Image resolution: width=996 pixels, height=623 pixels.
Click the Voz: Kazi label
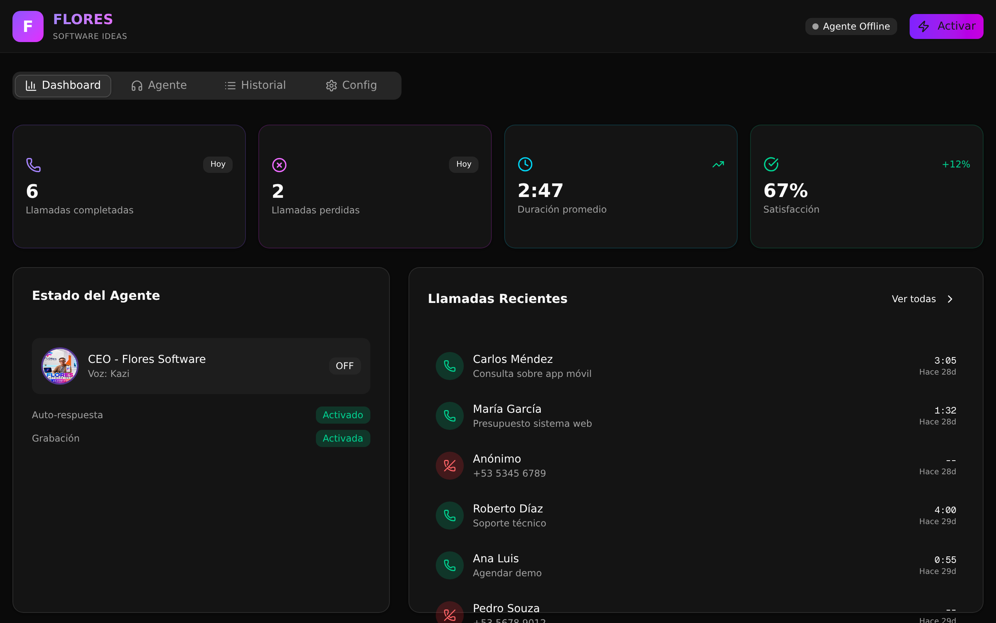pos(109,374)
